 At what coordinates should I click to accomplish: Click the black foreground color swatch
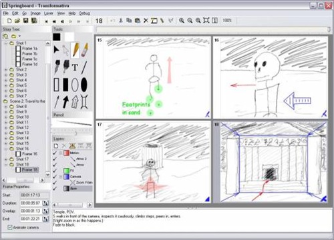(57, 37)
